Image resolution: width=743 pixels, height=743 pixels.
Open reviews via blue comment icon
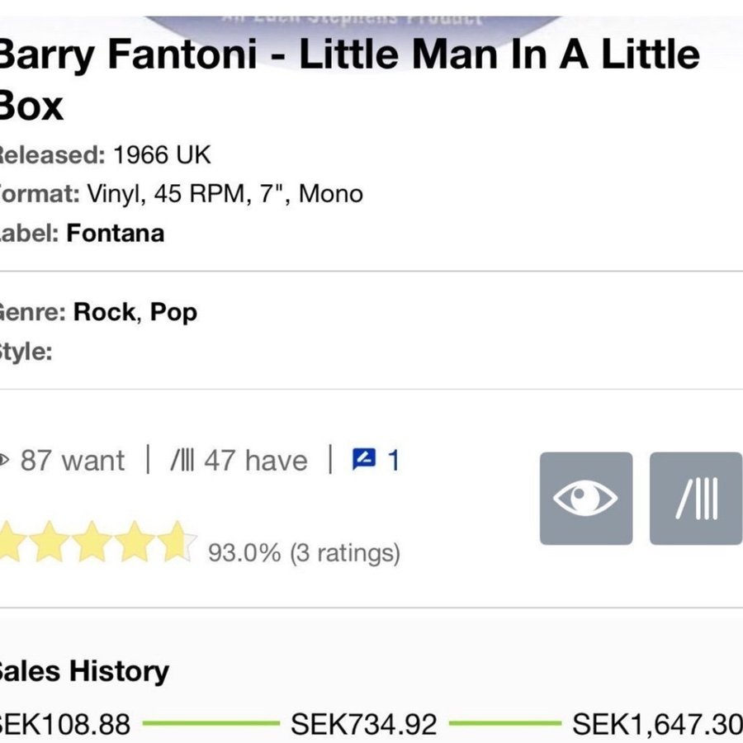click(x=363, y=459)
